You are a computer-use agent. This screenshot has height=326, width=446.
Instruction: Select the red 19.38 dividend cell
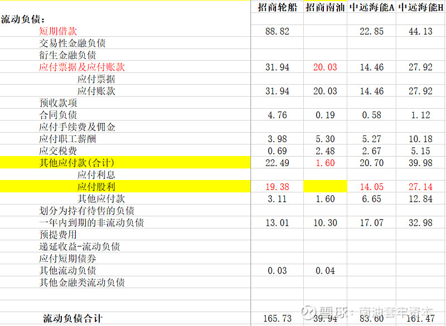(277, 187)
